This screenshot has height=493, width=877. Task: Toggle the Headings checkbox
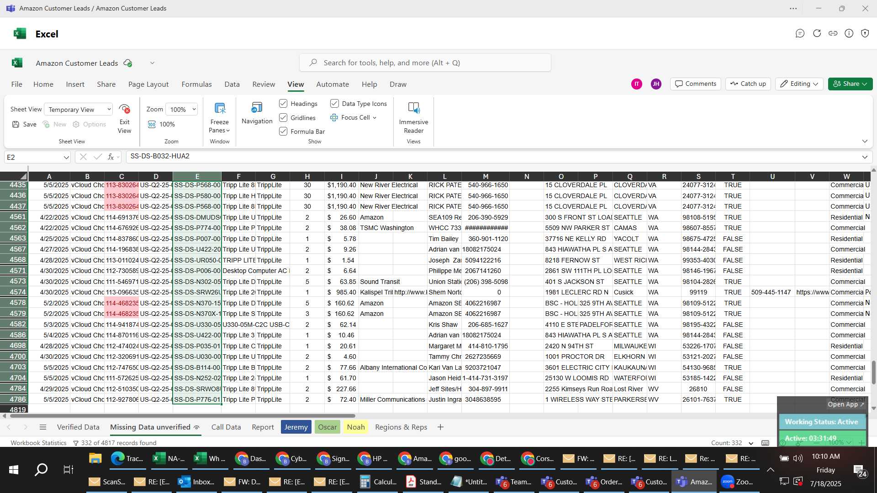click(283, 104)
